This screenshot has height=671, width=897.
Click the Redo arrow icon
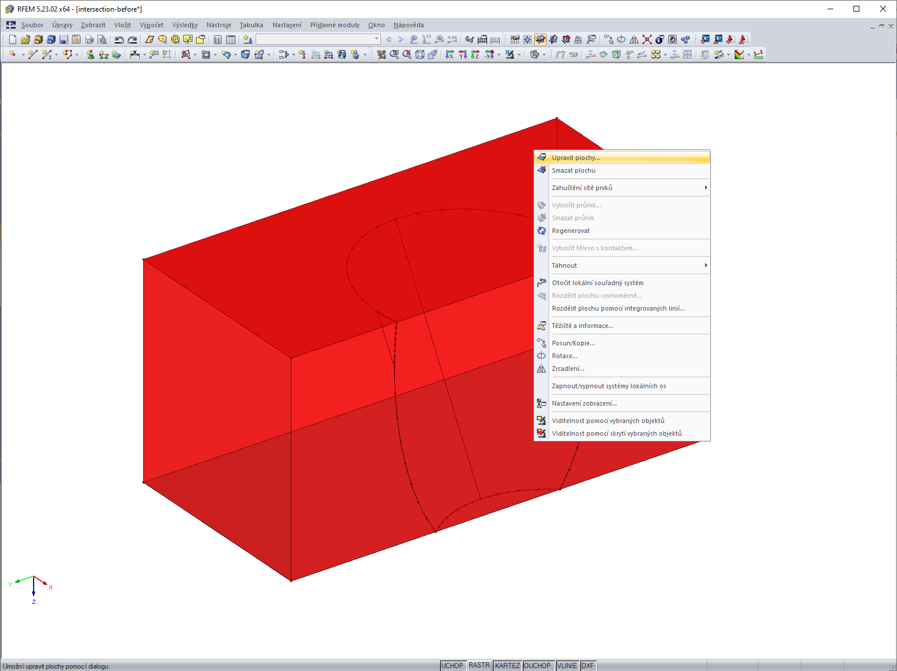(x=132, y=39)
